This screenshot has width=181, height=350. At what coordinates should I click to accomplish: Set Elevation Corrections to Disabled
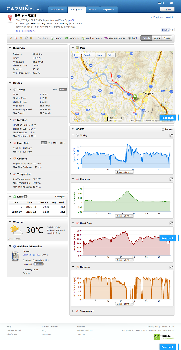tap(38, 264)
